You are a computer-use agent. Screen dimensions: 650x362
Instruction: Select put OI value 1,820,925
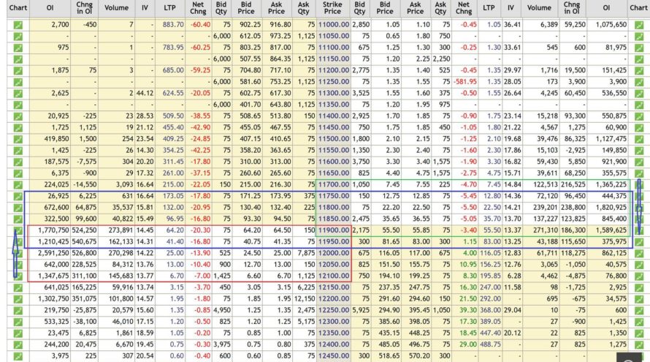click(611, 207)
